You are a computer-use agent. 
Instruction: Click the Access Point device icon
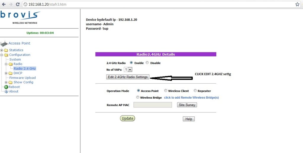coord(4,44)
